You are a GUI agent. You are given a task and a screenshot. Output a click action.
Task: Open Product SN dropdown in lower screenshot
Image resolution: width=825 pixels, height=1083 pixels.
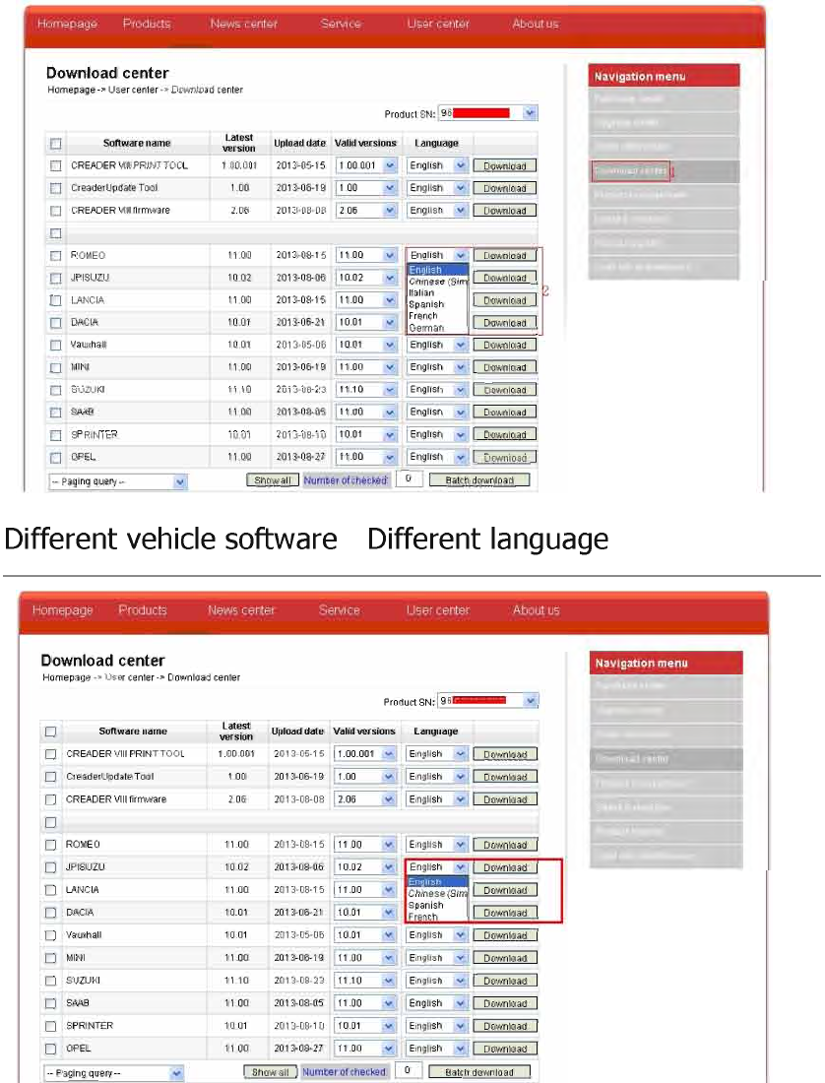coord(530,701)
